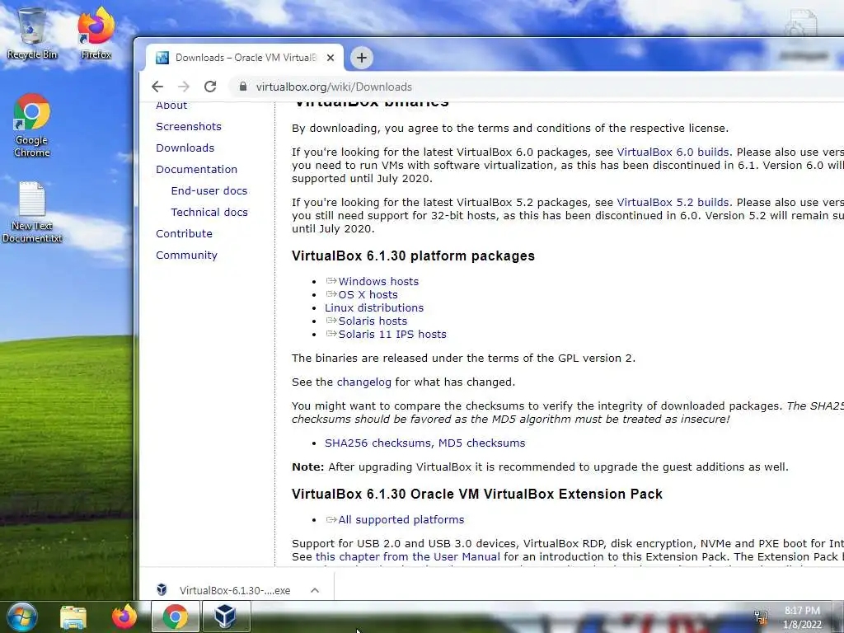
Task: Switch to the Chrome taskbar button
Action: (176, 617)
